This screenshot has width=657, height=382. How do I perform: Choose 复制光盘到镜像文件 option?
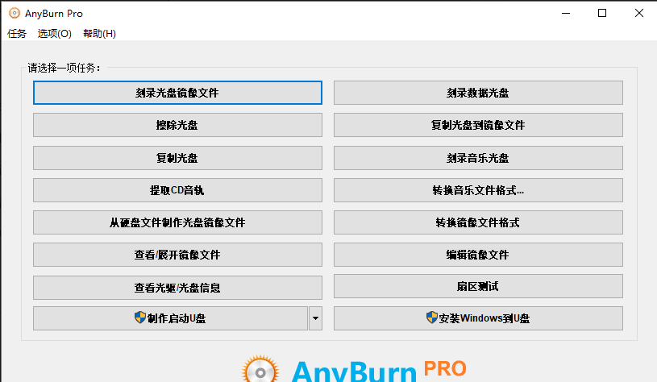(478, 125)
